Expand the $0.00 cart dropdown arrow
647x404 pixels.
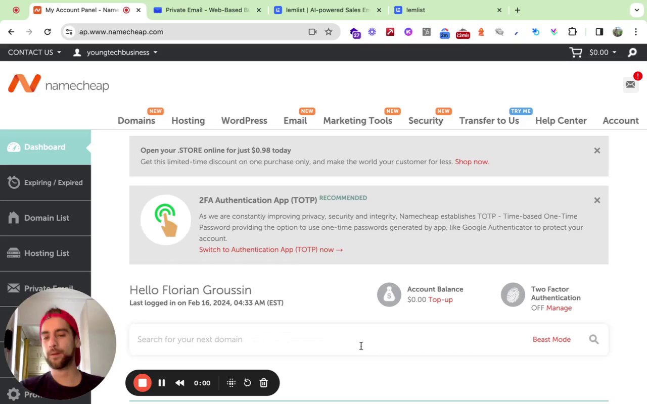click(x=614, y=53)
